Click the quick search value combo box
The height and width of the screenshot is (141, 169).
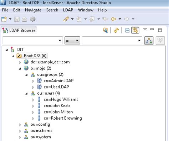112,41
